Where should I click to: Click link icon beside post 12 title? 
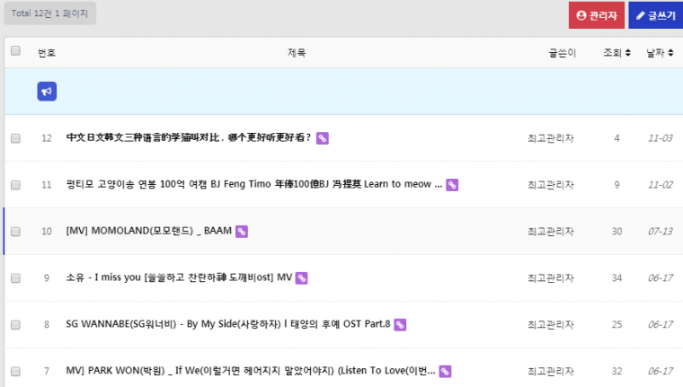[323, 138]
